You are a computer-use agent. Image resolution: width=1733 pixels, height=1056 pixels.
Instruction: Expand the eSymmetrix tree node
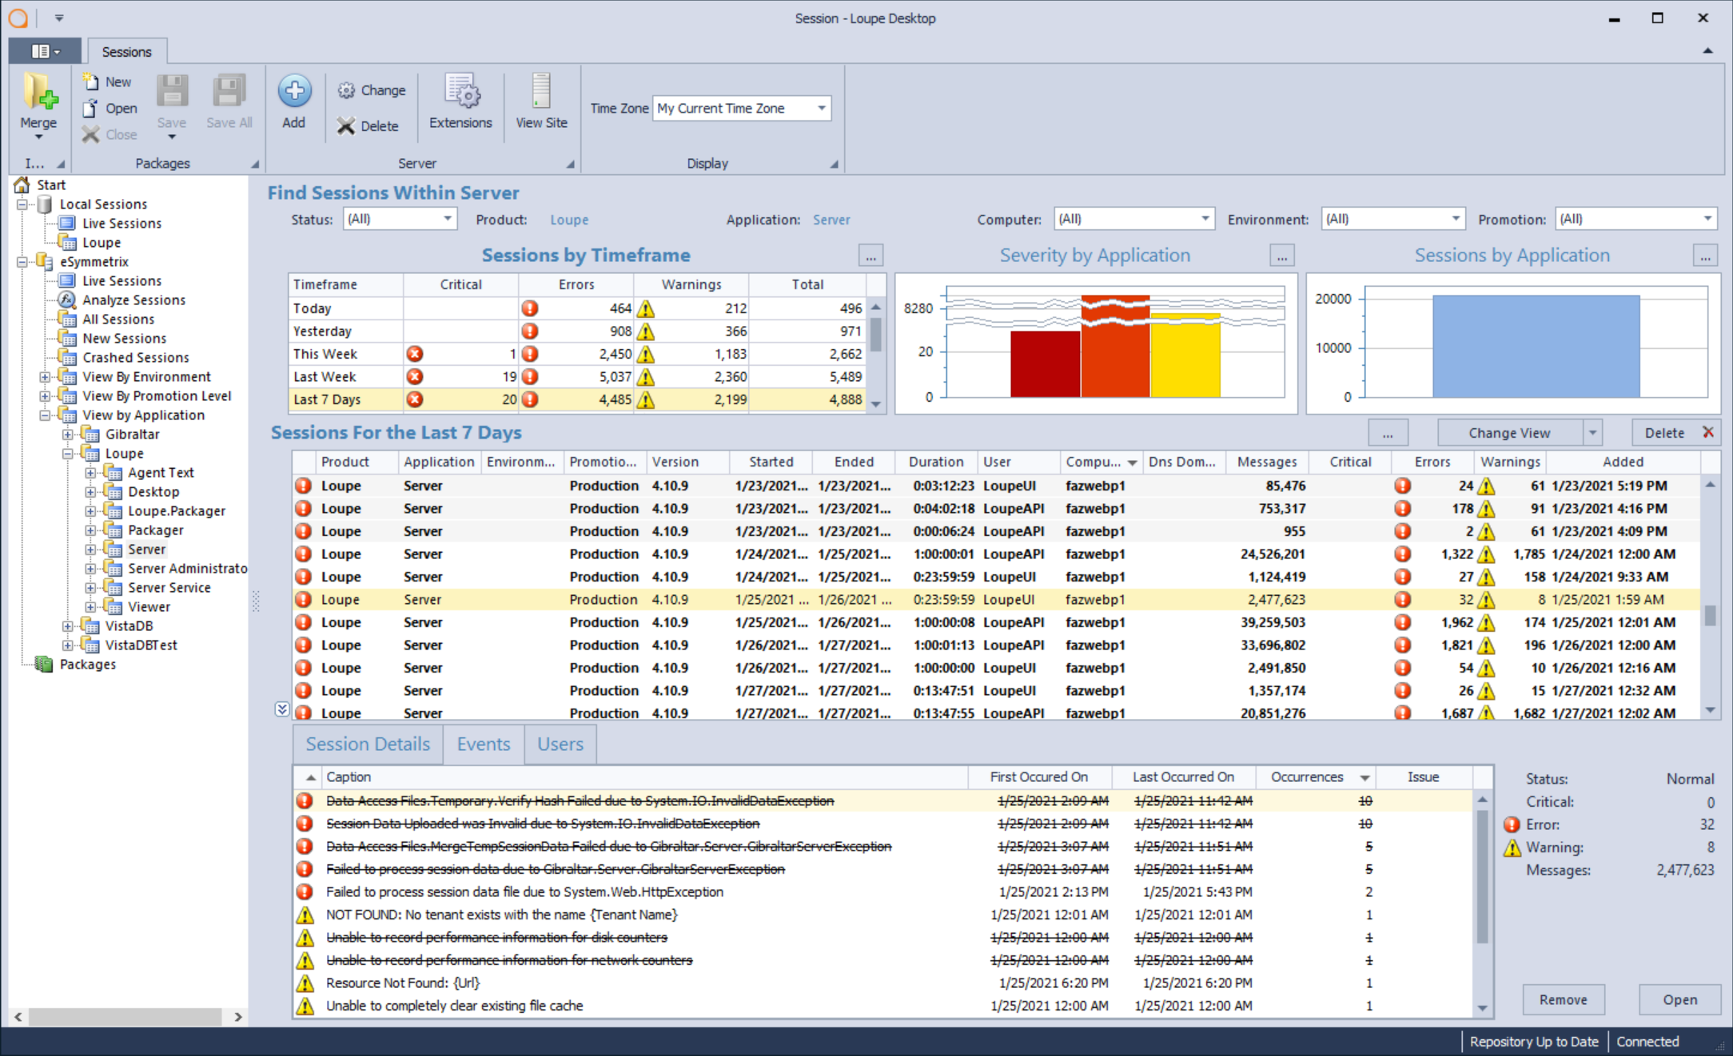click(22, 261)
